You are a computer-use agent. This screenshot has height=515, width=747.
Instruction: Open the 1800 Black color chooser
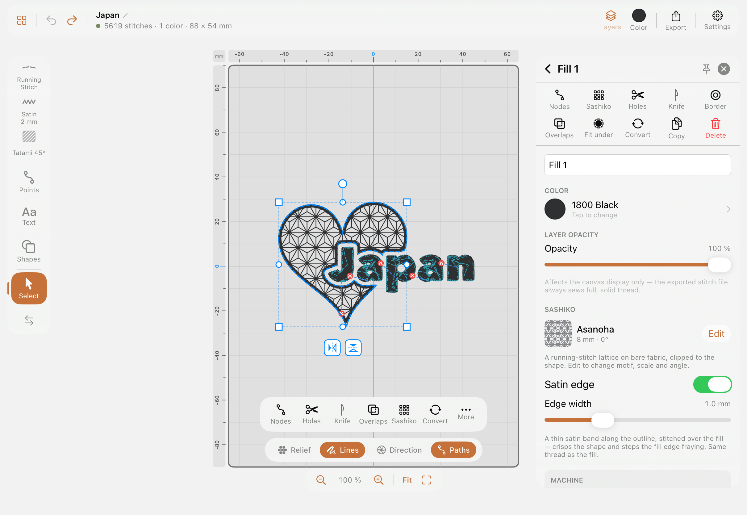click(637, 209)
